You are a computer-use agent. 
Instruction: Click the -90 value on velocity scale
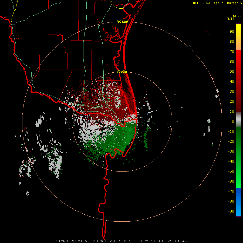pyautogui.click(x=231, y=211)
